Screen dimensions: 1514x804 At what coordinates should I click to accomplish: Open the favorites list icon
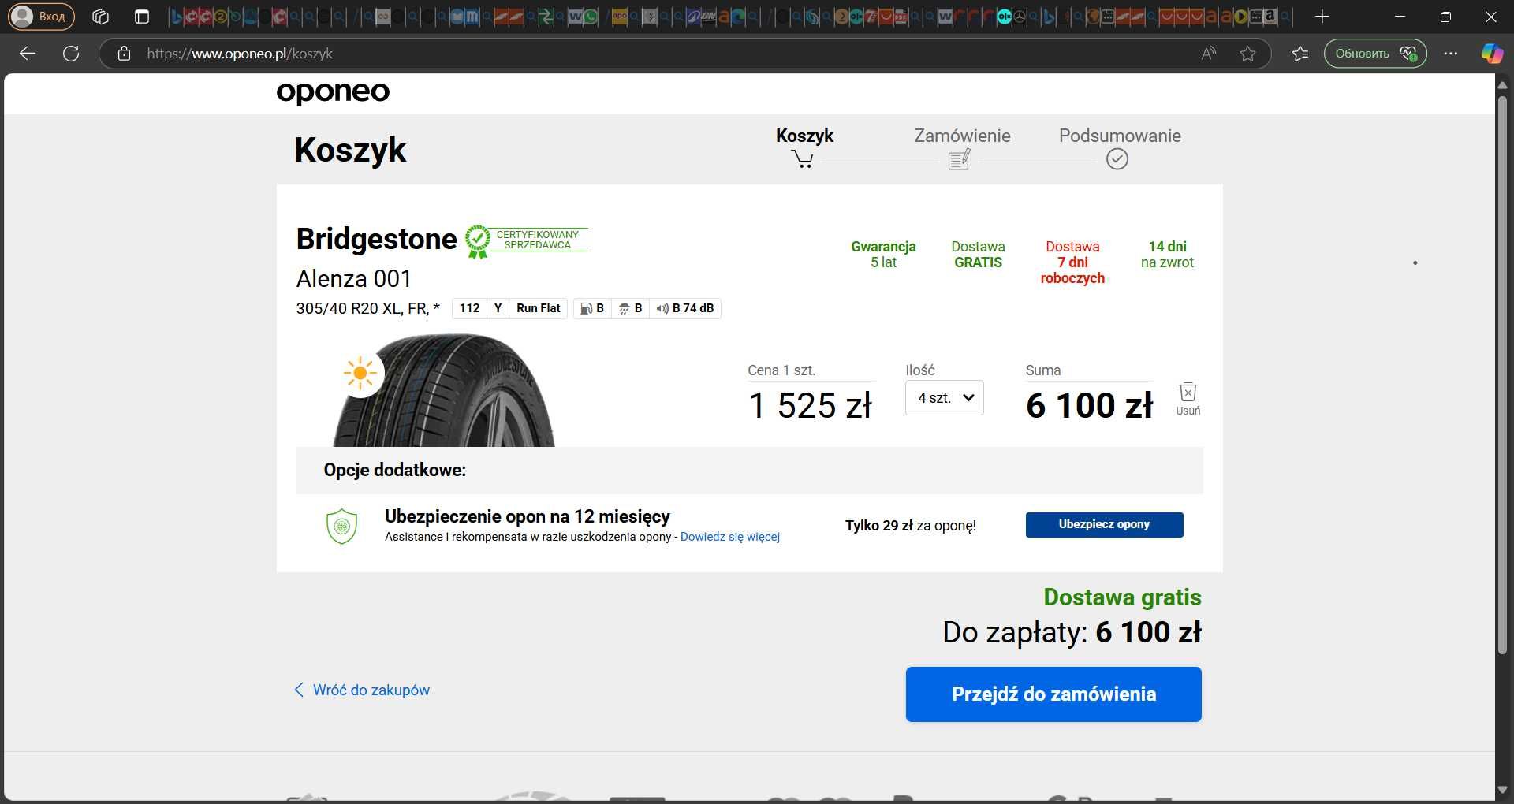click(x=1300, y=54)
